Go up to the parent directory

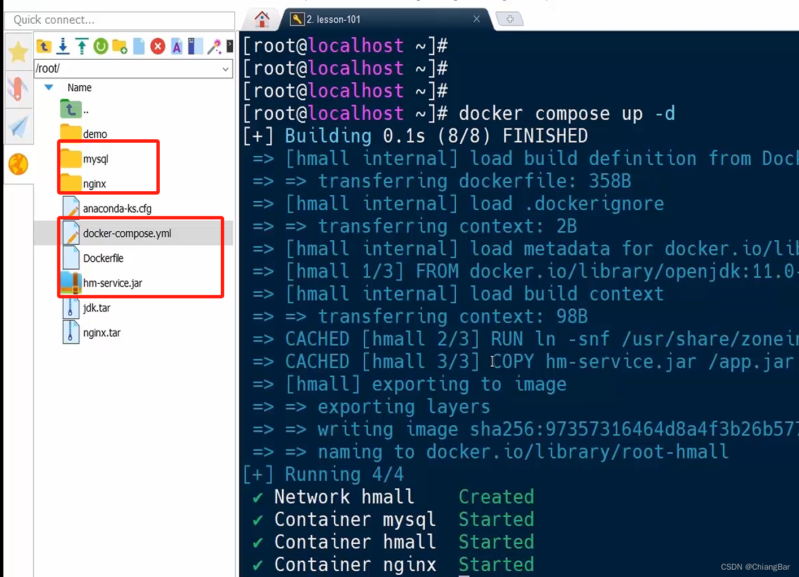43,47
